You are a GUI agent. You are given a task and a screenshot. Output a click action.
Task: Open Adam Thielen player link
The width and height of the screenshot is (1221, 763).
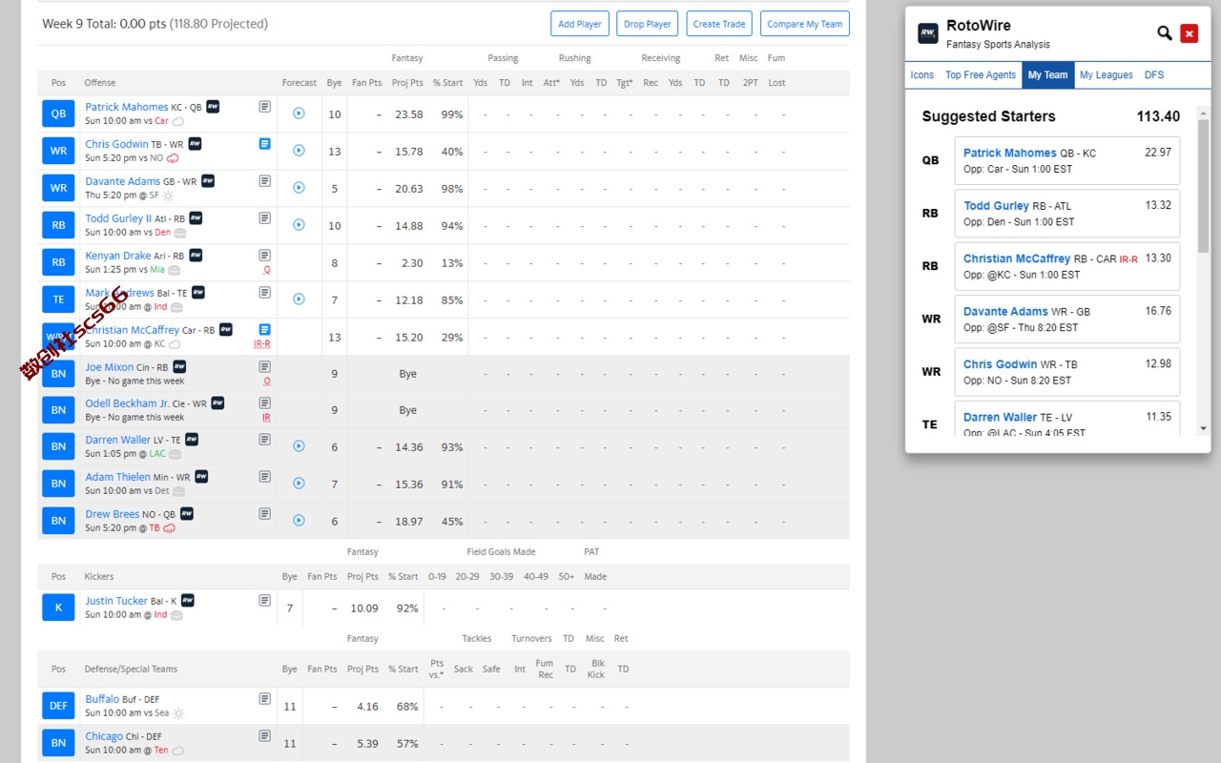(x=118, y=477)
